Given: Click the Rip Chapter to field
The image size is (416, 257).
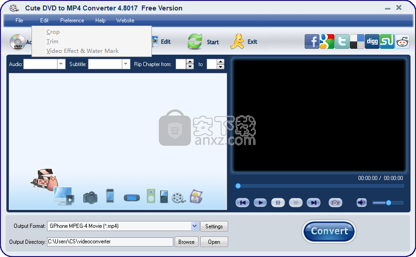Looking at the screenshot, I should [212, 64].
